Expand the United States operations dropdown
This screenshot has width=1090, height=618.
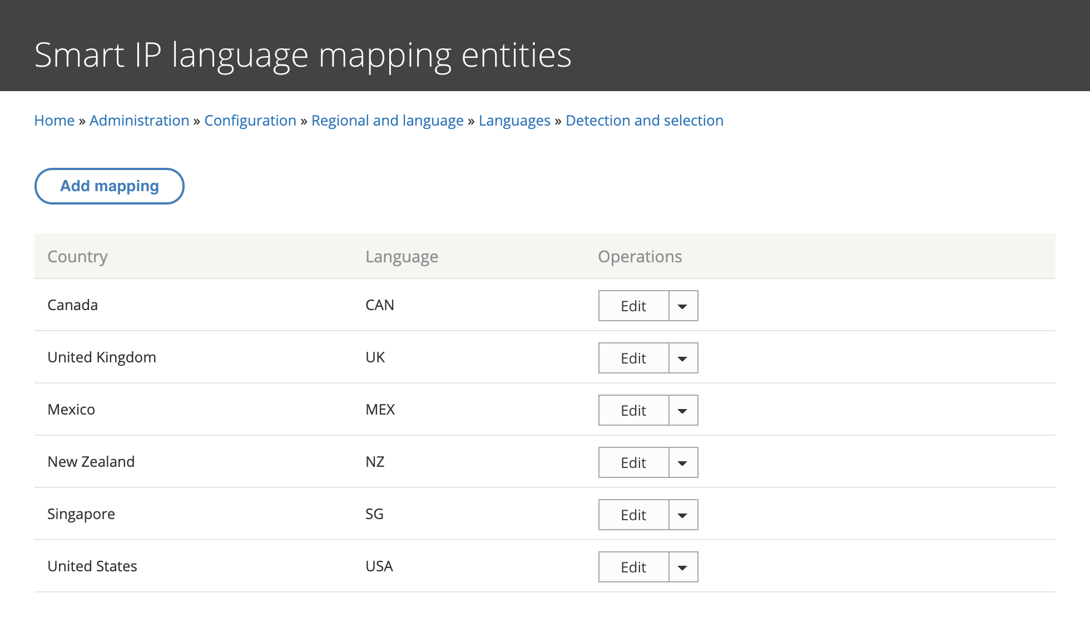click(682, 567)
